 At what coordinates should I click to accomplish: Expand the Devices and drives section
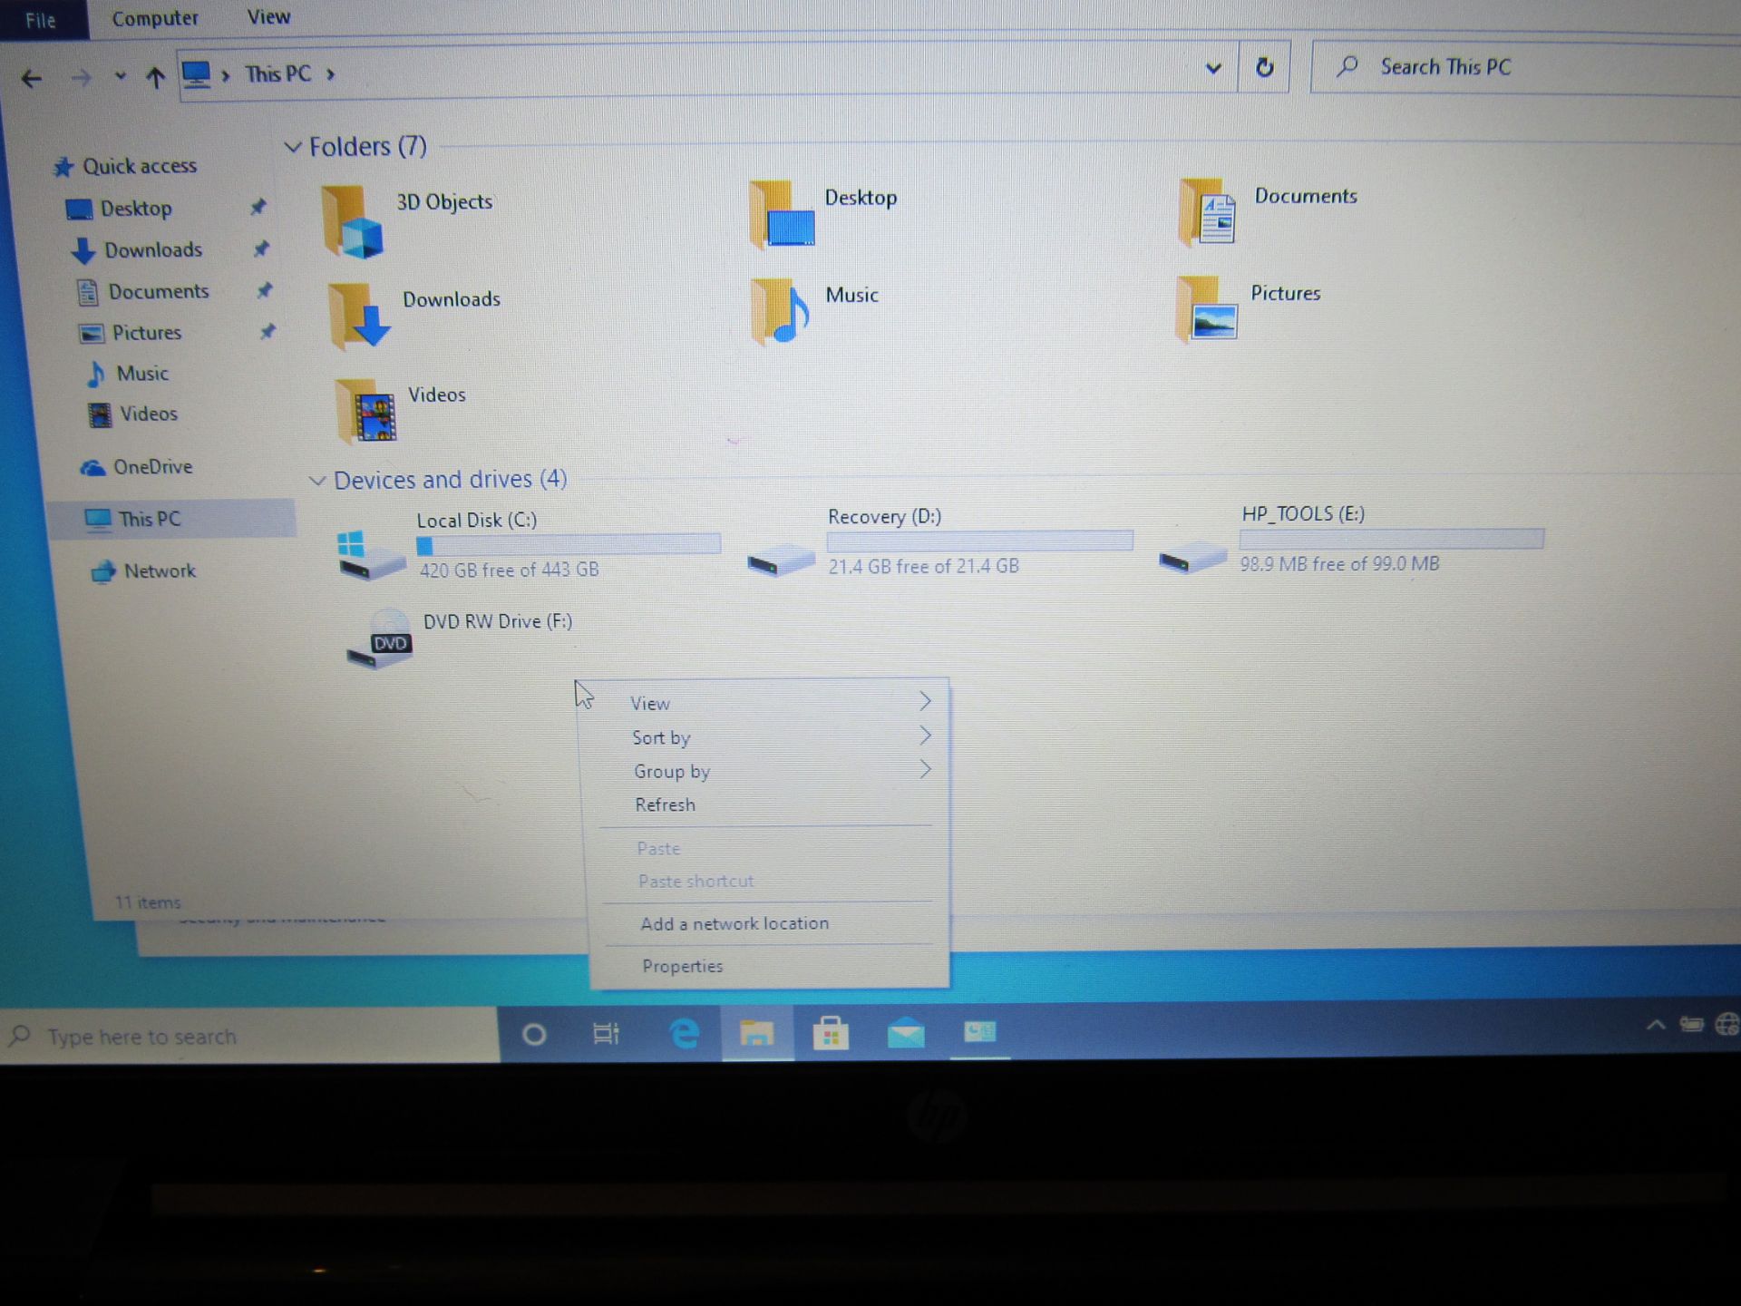tap(314, 479)
